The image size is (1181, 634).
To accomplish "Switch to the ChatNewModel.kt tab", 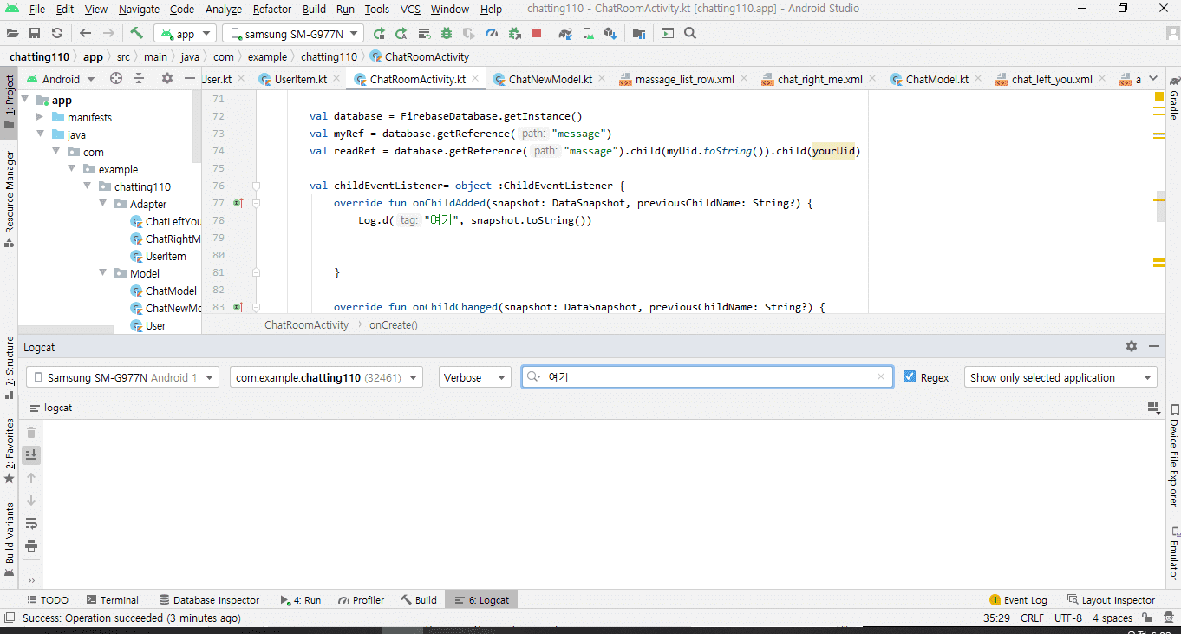I will [550, 79].
